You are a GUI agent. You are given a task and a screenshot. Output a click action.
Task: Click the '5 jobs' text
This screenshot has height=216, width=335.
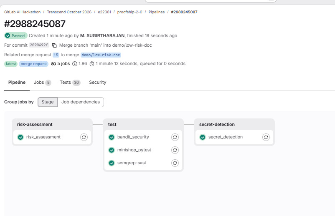63,64
